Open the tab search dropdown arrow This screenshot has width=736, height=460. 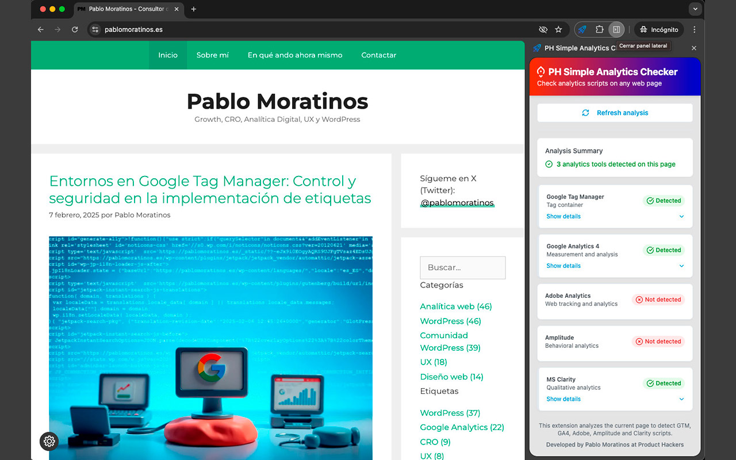click(695, 9)
